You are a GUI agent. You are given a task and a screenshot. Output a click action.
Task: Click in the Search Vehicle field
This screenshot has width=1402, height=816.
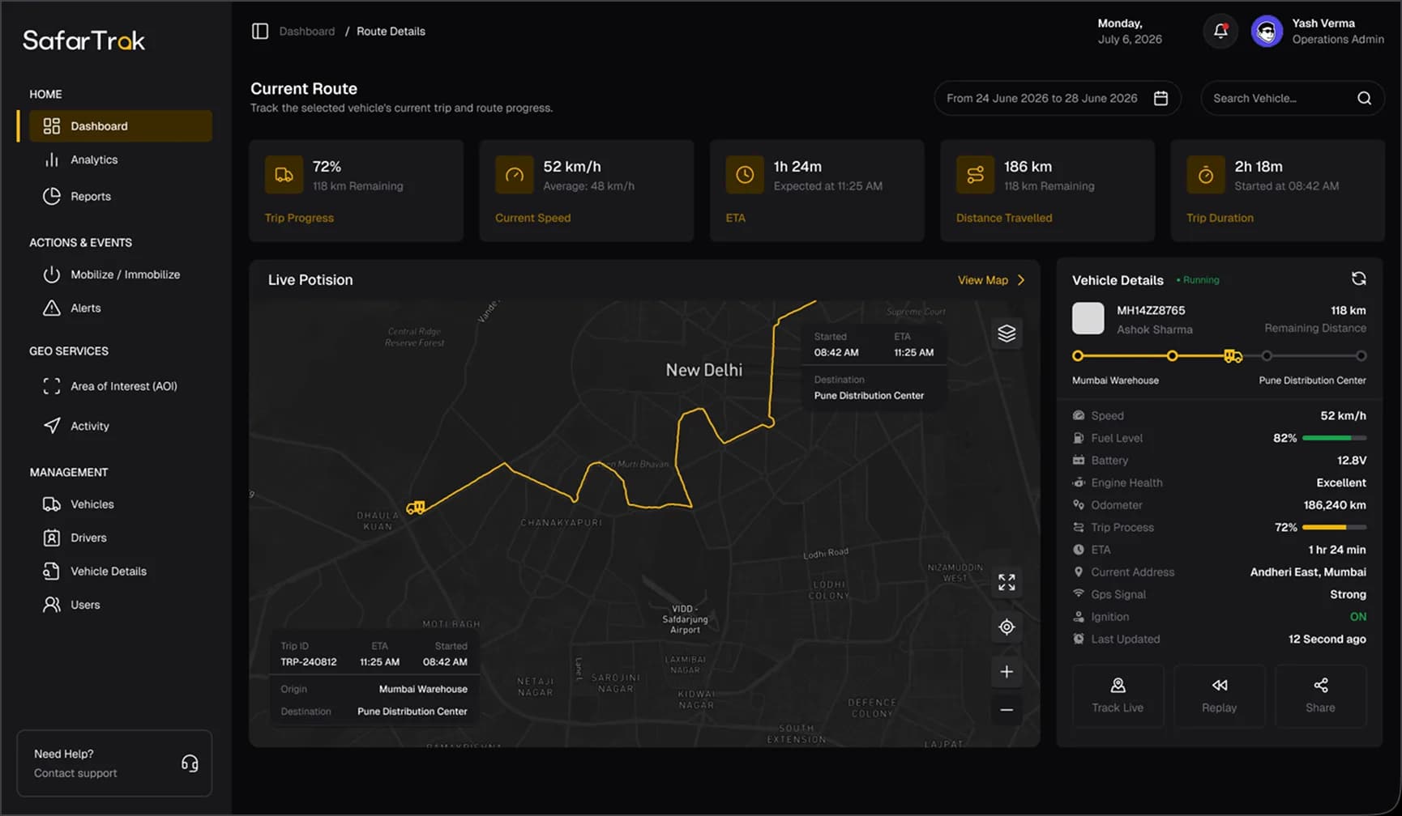coord(1293,98)
